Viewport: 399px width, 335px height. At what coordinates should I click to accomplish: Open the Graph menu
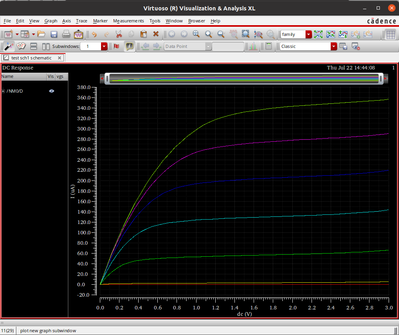(51, 21)
